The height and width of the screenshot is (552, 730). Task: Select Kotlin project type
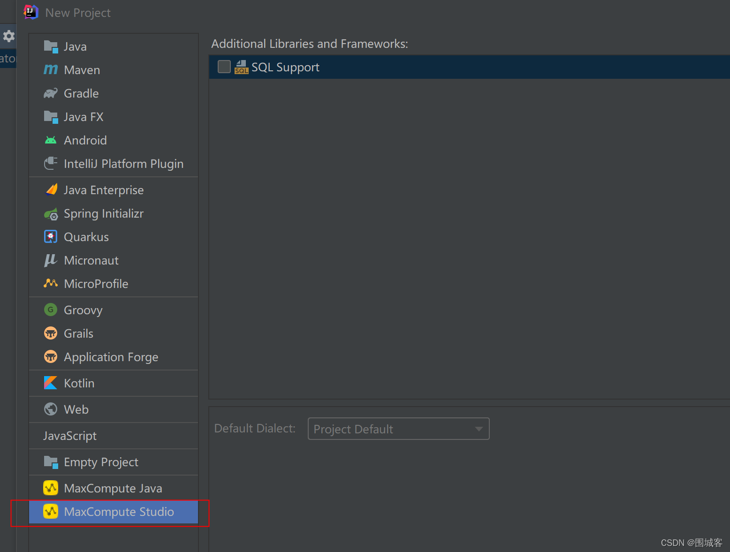[114, 383]
